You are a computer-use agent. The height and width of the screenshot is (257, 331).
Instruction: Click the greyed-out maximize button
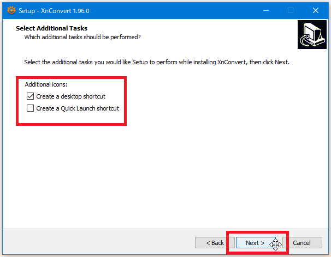291,10
